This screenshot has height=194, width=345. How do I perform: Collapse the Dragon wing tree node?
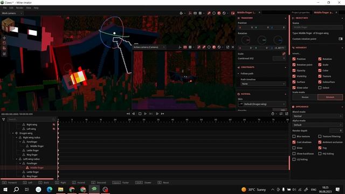[x=13, y=133]
